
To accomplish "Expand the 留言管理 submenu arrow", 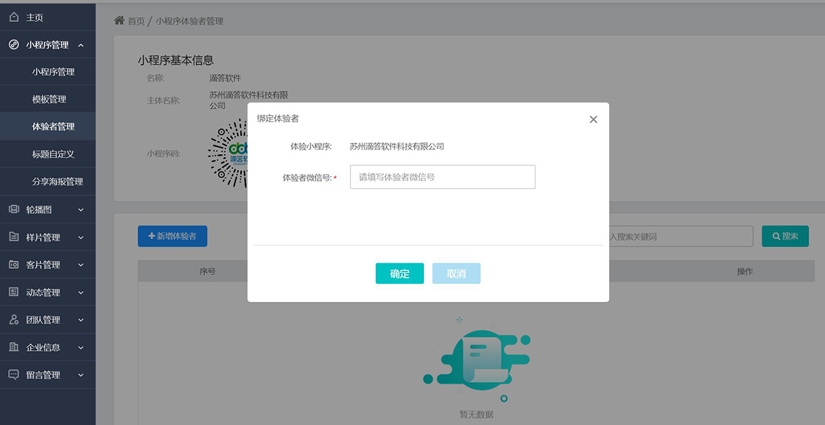I will (81, 375).
